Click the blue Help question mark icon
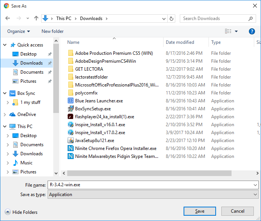 tap(252, 31)
